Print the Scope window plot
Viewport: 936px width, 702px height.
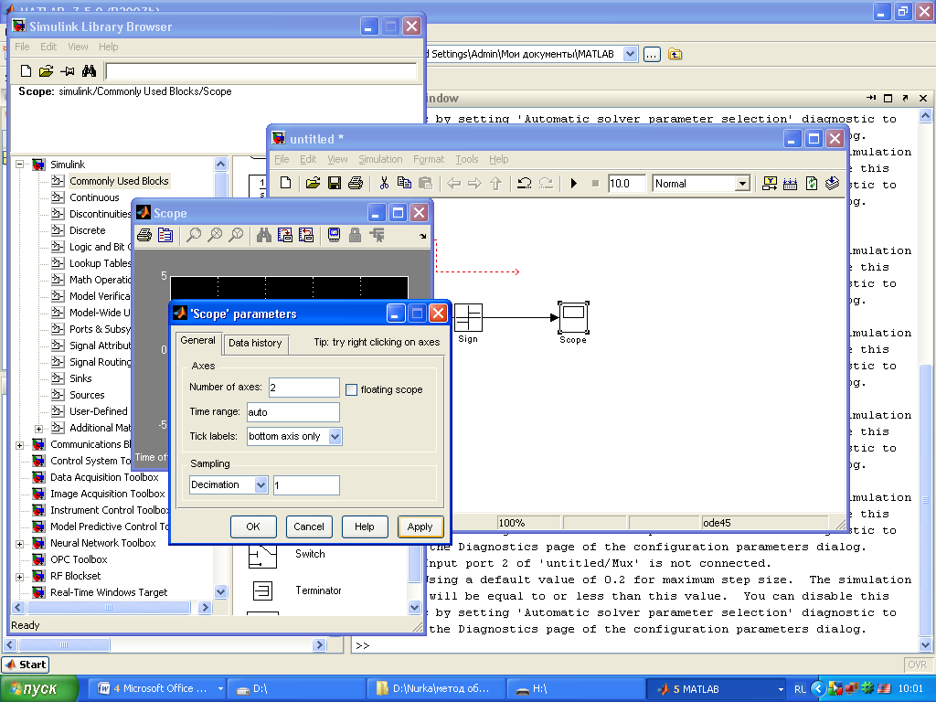pyautogui.click(x=144, y=235)
